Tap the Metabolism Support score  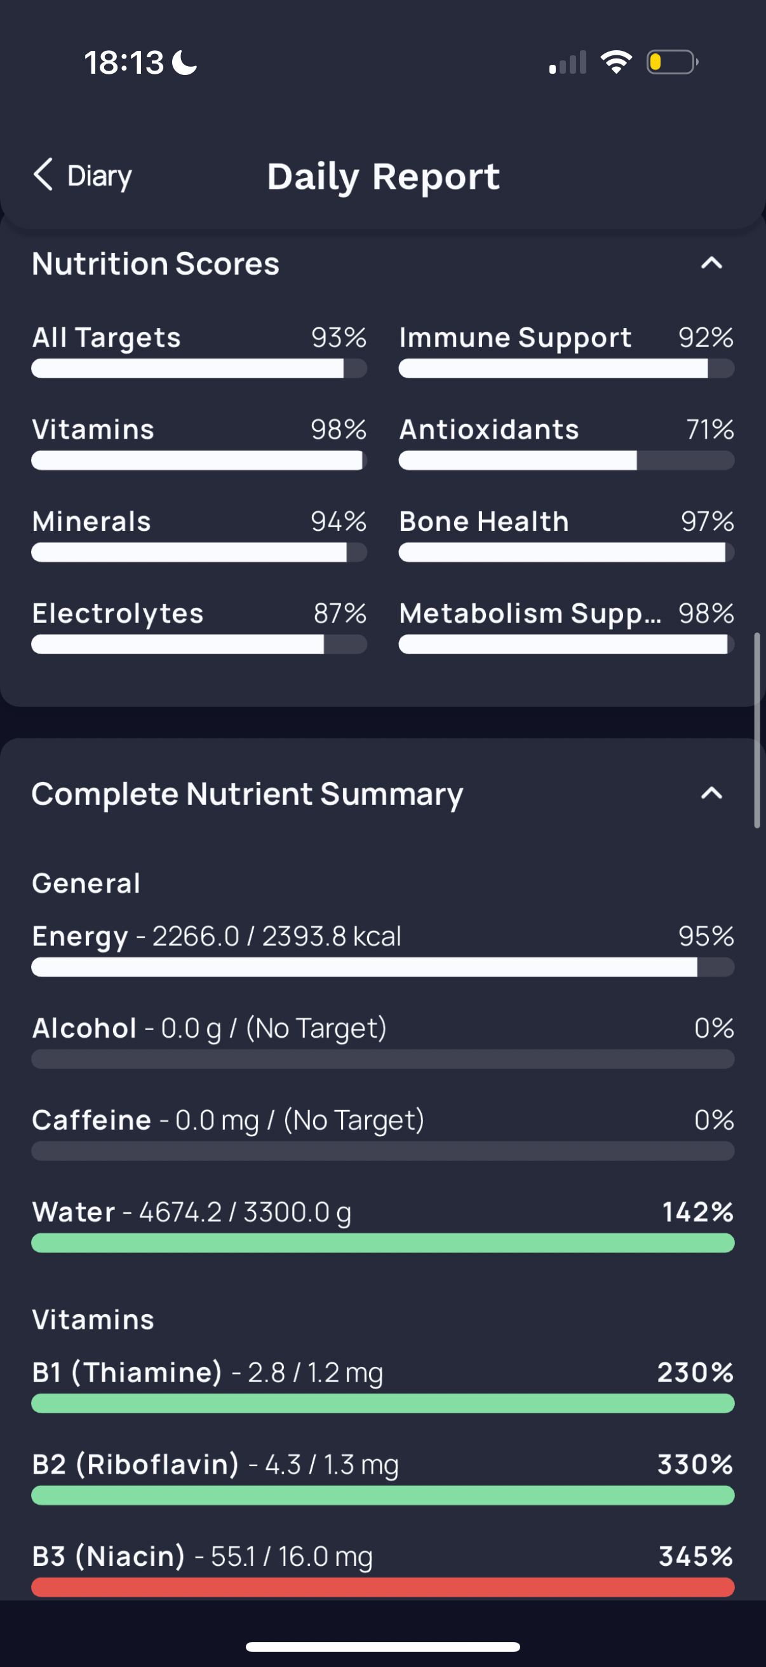pos(567,626)
